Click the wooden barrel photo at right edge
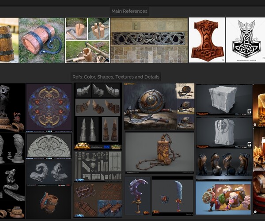 coord(259,192)
